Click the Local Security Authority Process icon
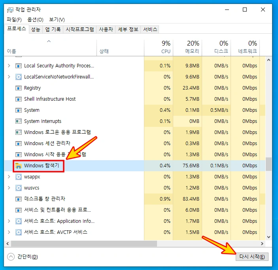Image resolution: width=278 pixels, height=270 pixels. click(19, 66)
